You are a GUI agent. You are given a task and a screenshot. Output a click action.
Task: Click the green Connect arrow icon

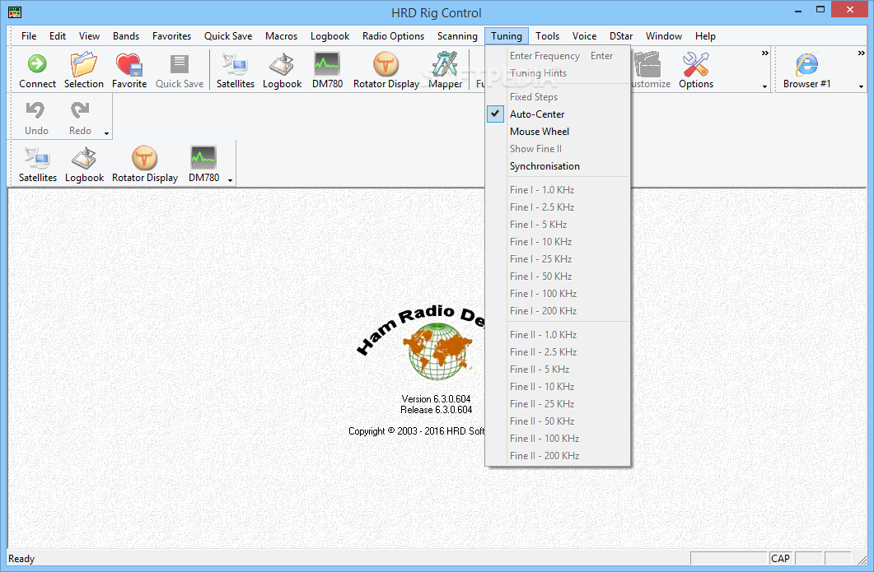(x=37, y=63)
